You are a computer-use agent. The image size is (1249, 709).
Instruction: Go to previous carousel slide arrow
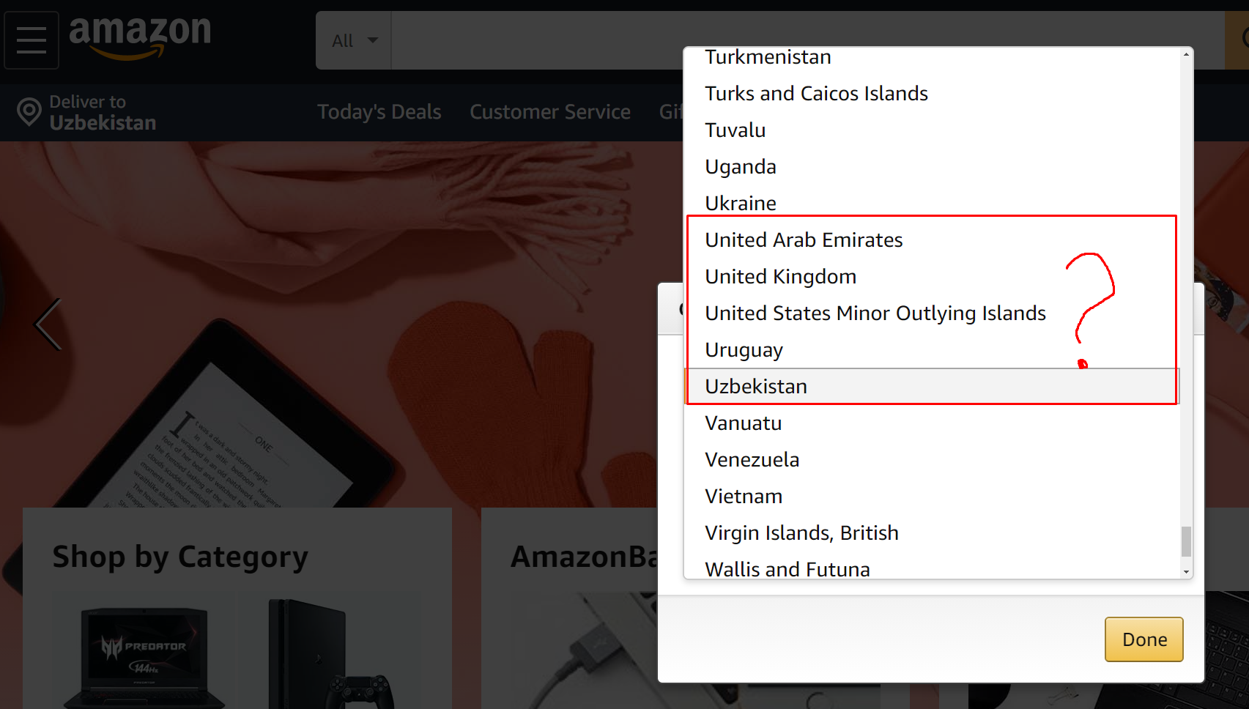[x=48, y=324]
